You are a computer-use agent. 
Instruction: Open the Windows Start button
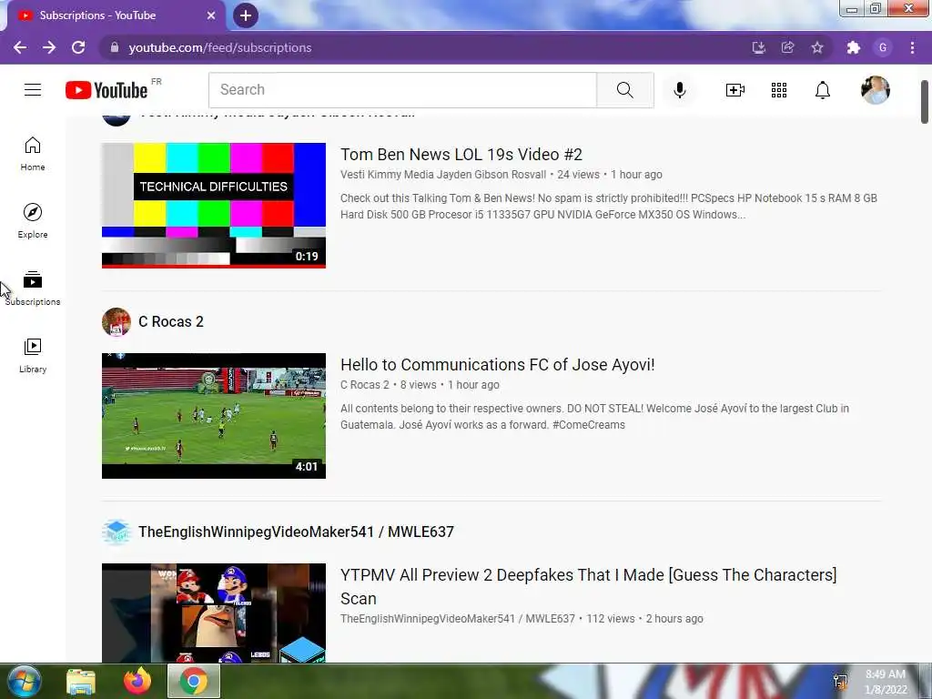(24, 681)
